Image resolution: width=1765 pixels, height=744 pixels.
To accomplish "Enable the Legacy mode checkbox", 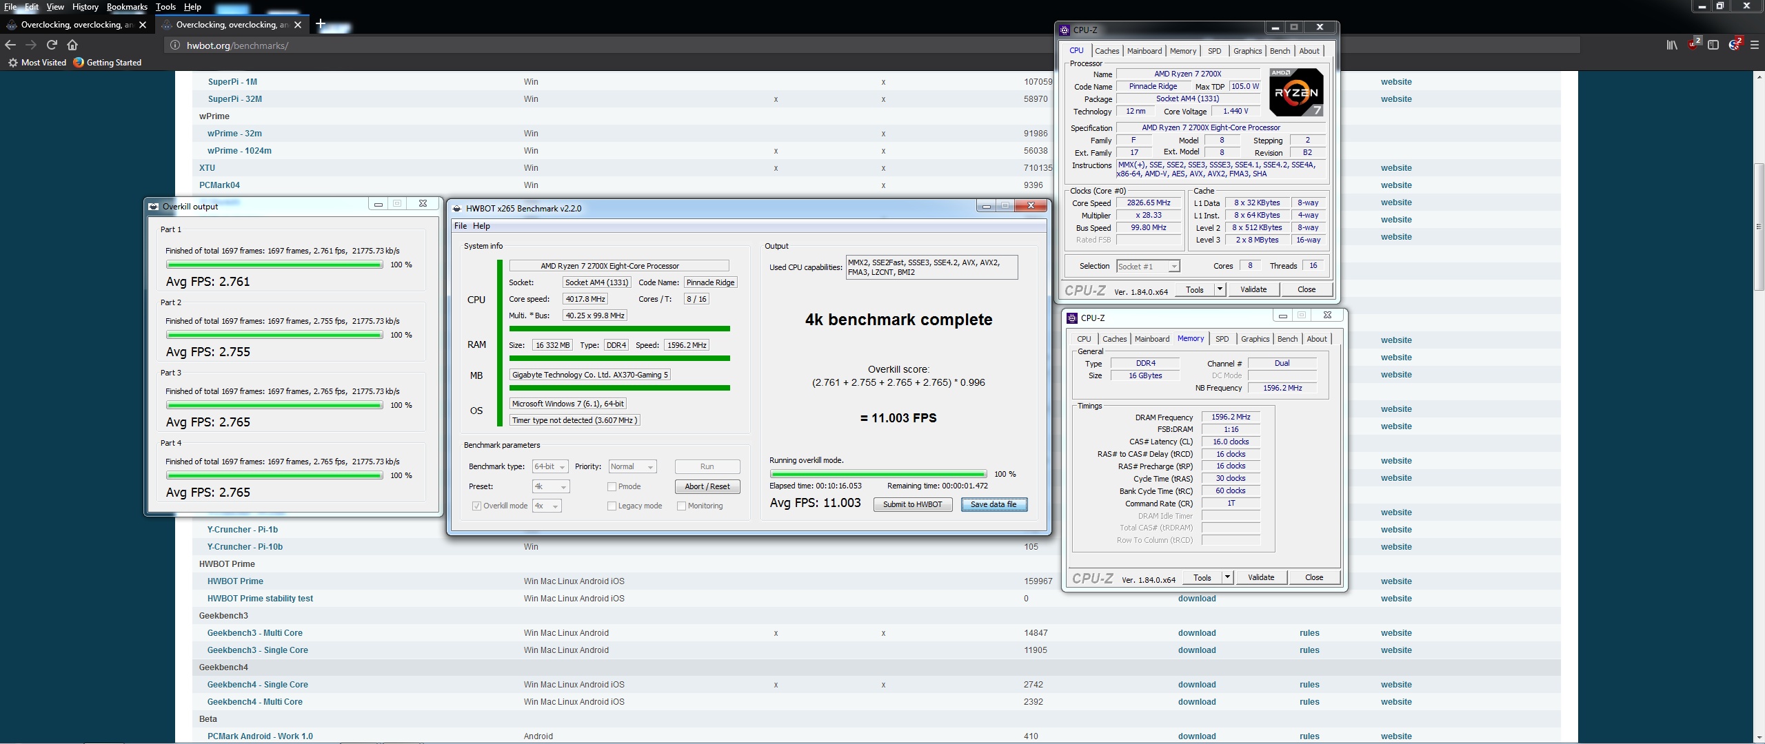I will (x=612, y=506).
